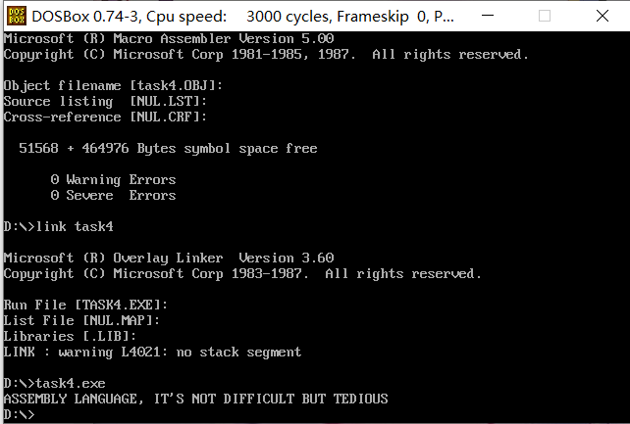Click the ASSEMBLY LANGUAGE output line
Viewport: 630px width, 424px height.
(x=196, y=399)
